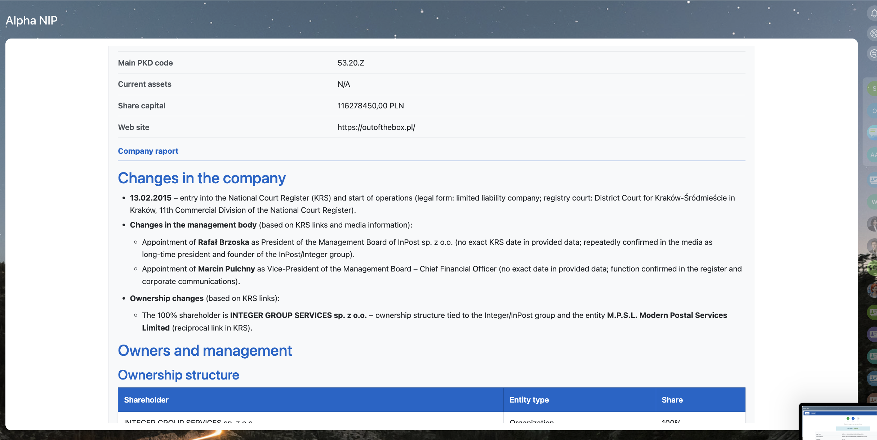The height and width of the screenshot is (440, 877).
Task: Open the green S avatar chat
Action: [873, 89]
